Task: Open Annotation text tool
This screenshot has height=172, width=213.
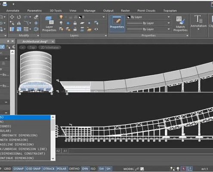Action: click(x=198, y=21)
